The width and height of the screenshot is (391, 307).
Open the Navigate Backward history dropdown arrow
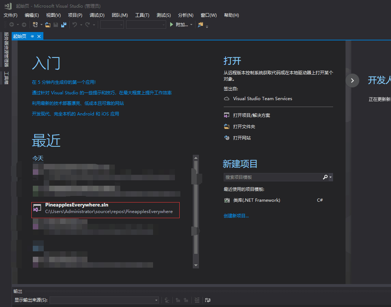pos(18,25)
